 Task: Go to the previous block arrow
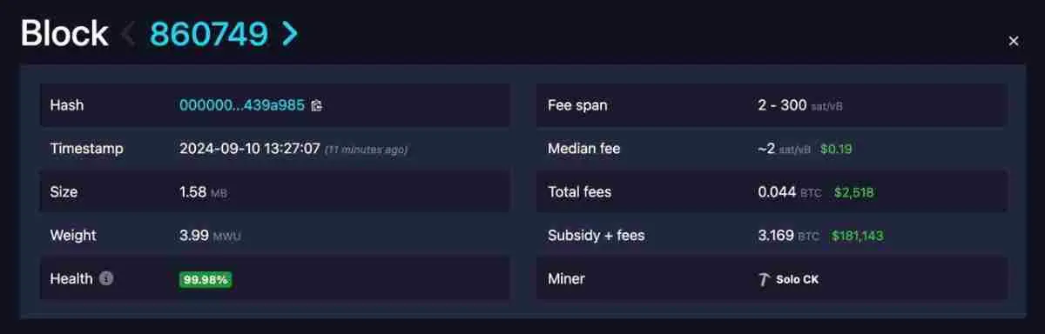tap(128, 34)
